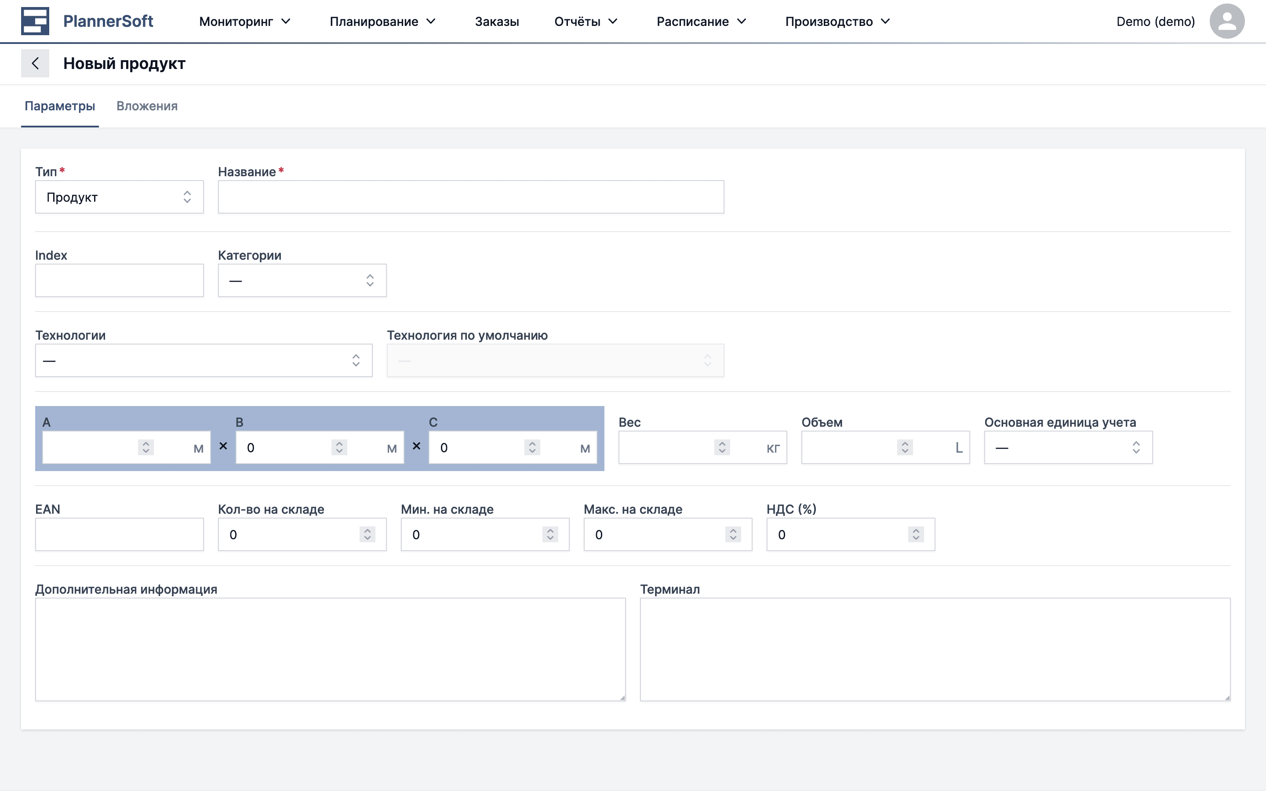Click stepper arrows in НДС (%) field
This screenshot has height=791, width=1266.
pos(916,534)
